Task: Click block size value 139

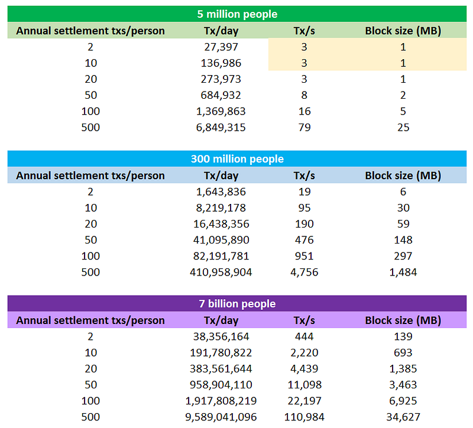Action: pos(403,336)
